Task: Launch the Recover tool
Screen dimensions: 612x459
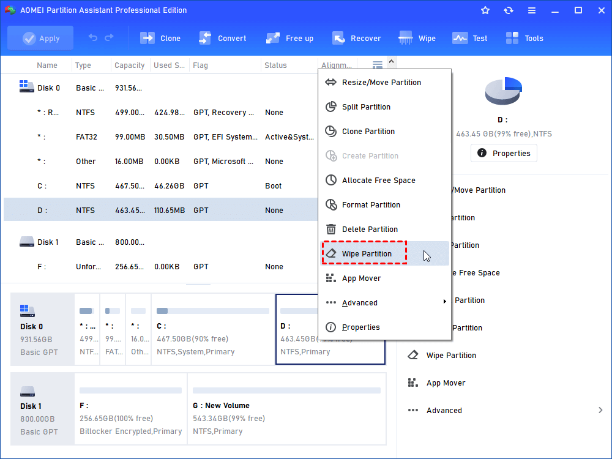Action: pos(338,38)
